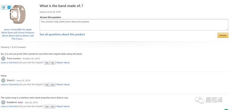Click the checkmark icon over the product image
This screenshot has height=110, width=230.
[4, 7]
